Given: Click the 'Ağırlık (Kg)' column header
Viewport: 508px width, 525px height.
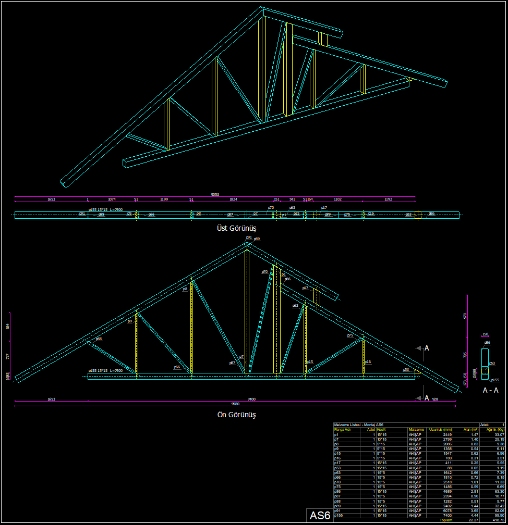Looking at the screenshot, I should 495,430.
